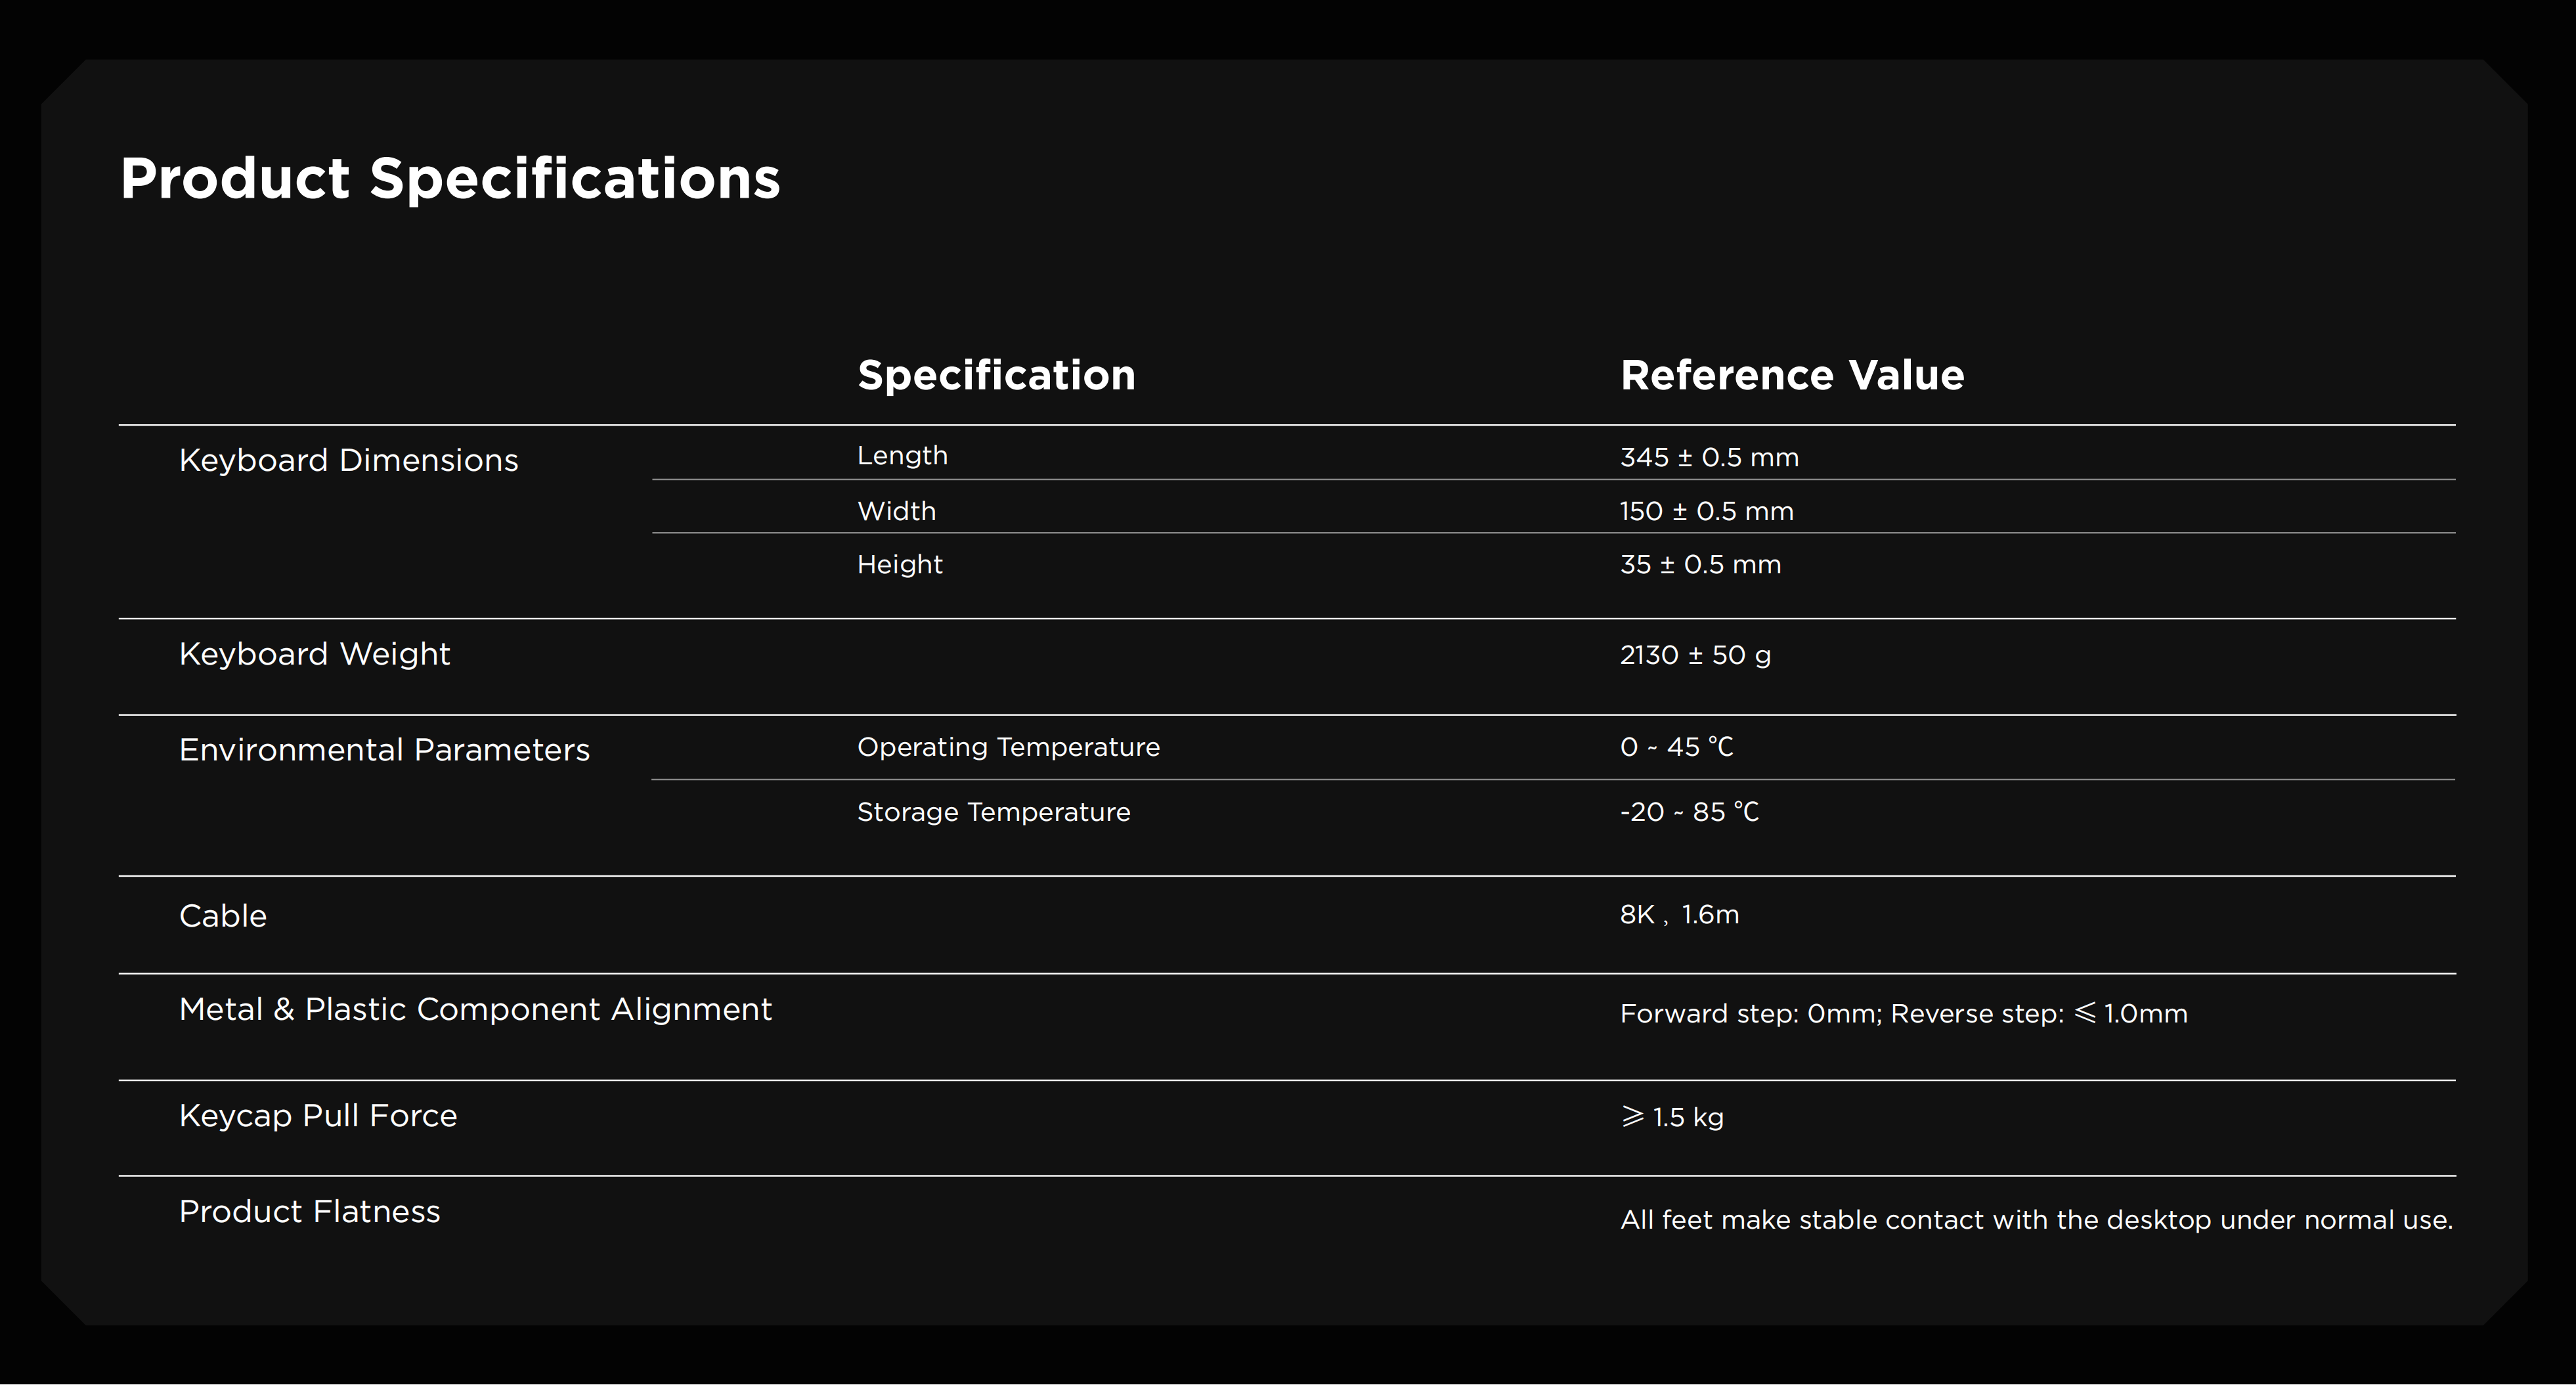The width and height of the screenshot is (2576, 1385).
Task: Click the -20 ~ 85 °C value
Action: pos(1688,812)
